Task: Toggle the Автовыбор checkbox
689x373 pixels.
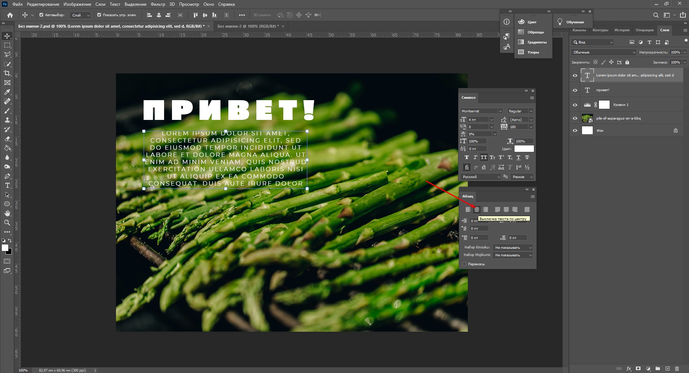Action: 41,15
